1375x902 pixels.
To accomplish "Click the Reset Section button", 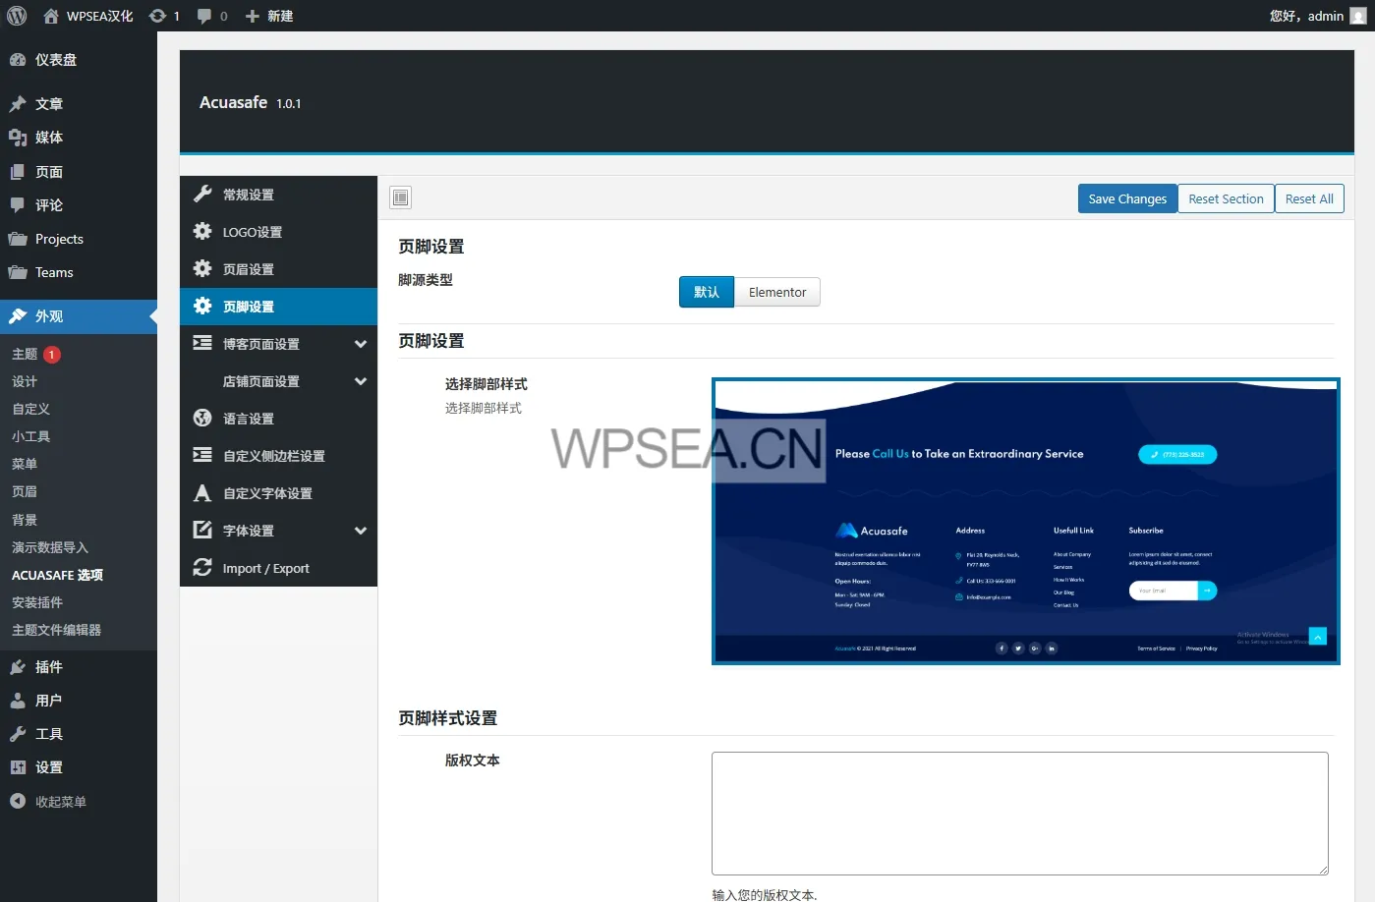I will pyautogui.click(x=1225, y=198).
